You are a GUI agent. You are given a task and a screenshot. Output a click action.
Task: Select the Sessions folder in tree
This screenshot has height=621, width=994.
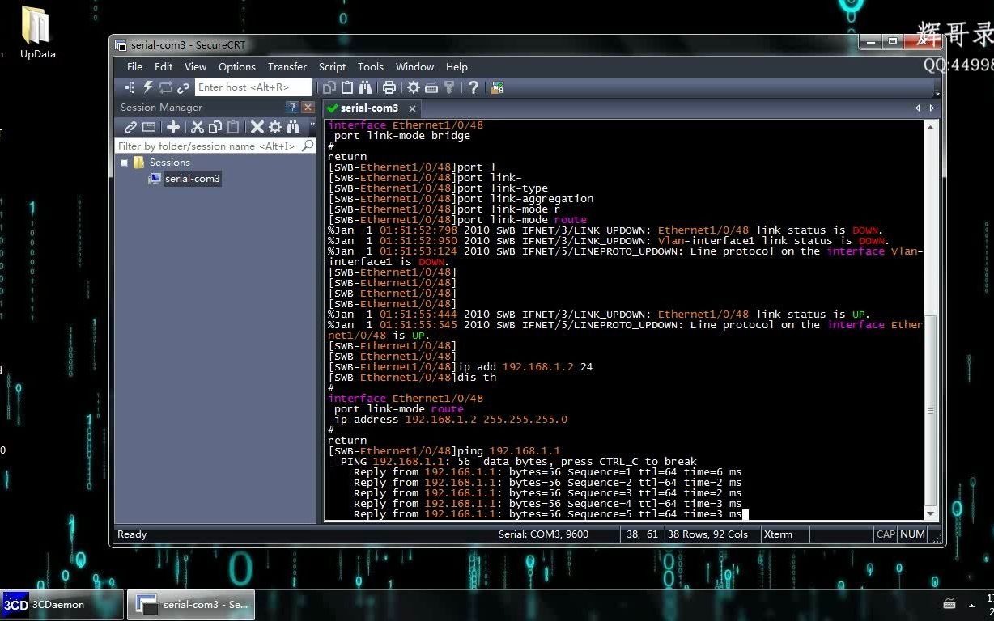click(x=170, y=163)
